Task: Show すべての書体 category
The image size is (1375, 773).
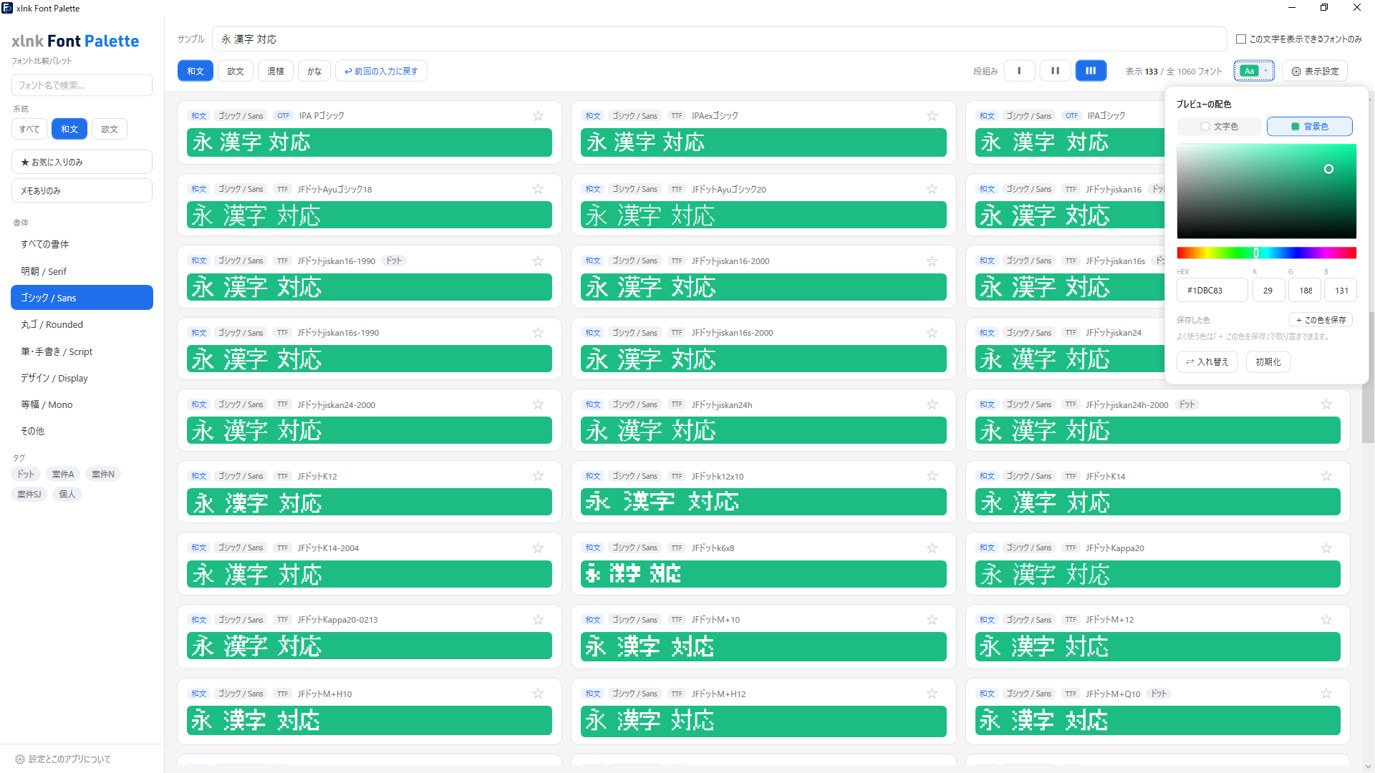Action: pos(82,244)
